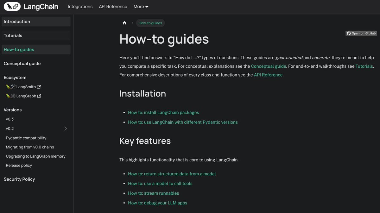Open API Reference in top navigation
The image size is (380, 213).
(113, 6)
